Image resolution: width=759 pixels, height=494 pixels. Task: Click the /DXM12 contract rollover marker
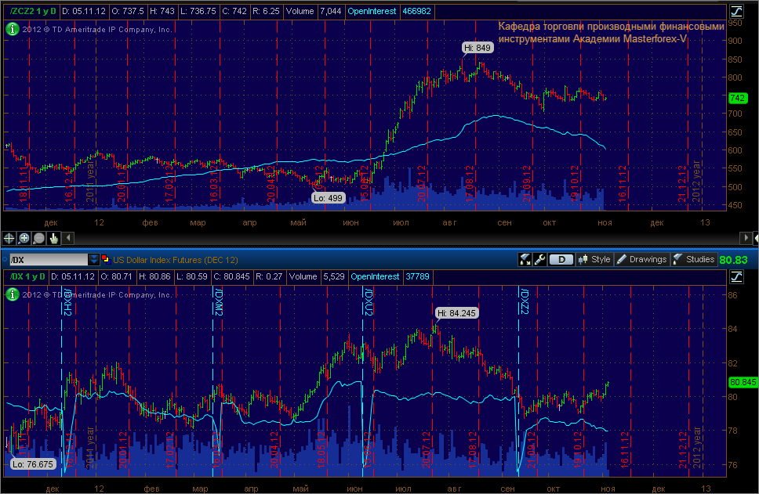click(218, 301)
